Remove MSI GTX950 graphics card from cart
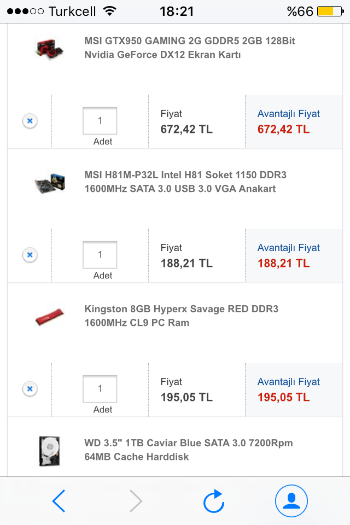The image size is (350, 525). (30, 121)
